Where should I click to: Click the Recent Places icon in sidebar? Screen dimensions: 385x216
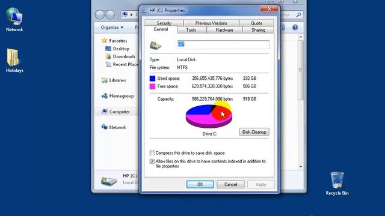[x=108, y=64]
